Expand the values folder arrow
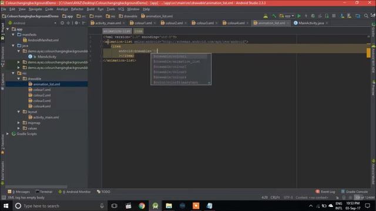Screen dimensions: 376x211 coord(19,128)
